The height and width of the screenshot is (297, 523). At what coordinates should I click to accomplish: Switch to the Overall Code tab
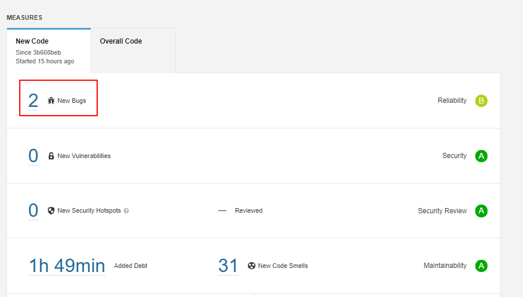121,41
